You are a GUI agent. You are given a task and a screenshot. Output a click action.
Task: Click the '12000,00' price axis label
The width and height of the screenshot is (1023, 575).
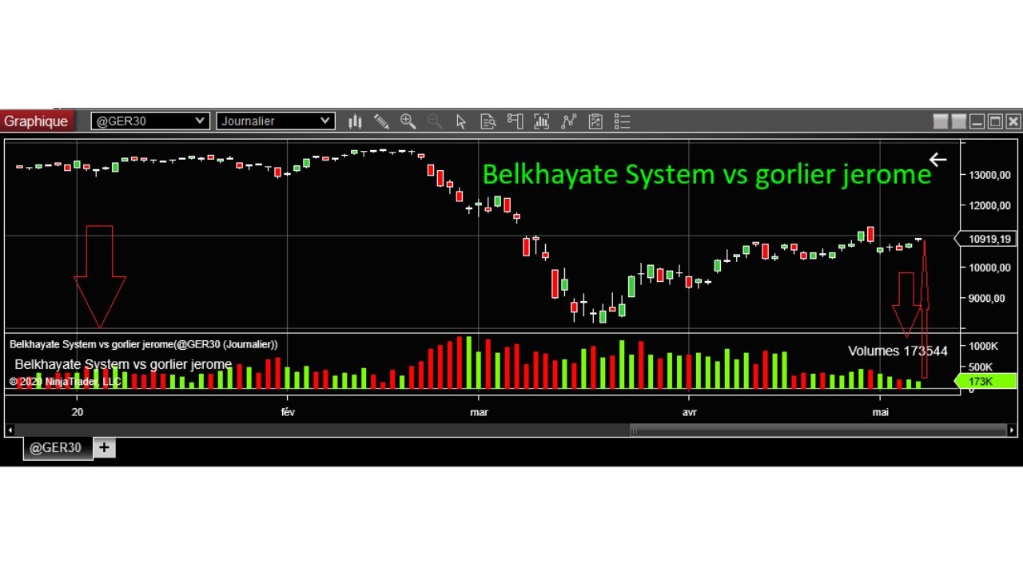coord(989,205)
